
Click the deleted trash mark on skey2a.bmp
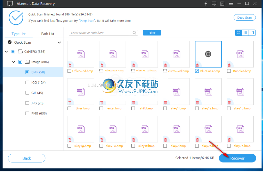(197, 140)
